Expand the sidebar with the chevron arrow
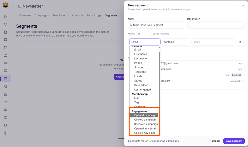Screen dimensions: 248x147 coord(12,6)
